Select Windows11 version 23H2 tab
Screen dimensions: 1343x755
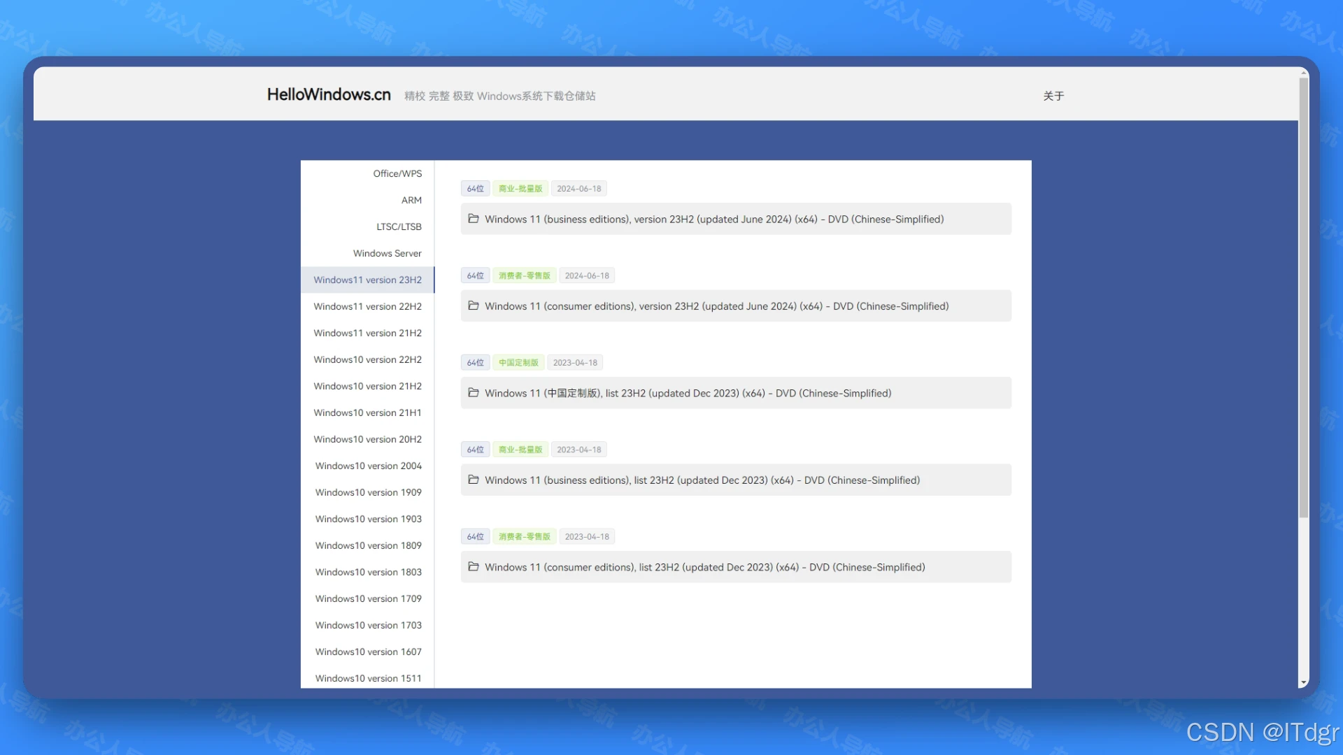(x=368, y=280)
